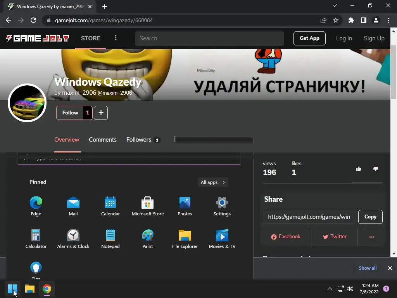
Task: Go back to the previous page
Action: pyautogui.click(x=9, y=20)
